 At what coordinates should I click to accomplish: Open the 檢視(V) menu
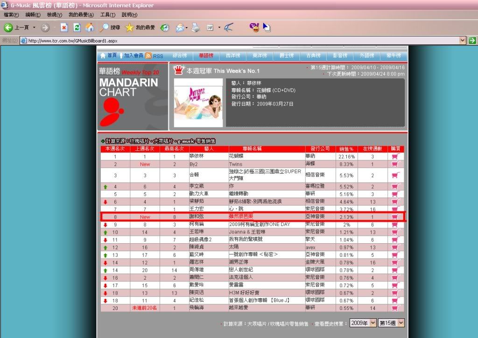[x=55, y=15]
